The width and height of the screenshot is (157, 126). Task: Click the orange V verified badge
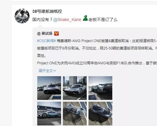57,34
